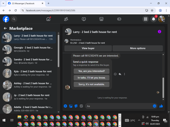Open more actions plus icon in composer
Viewport: 170px width, 127px height.
point(65,106)
